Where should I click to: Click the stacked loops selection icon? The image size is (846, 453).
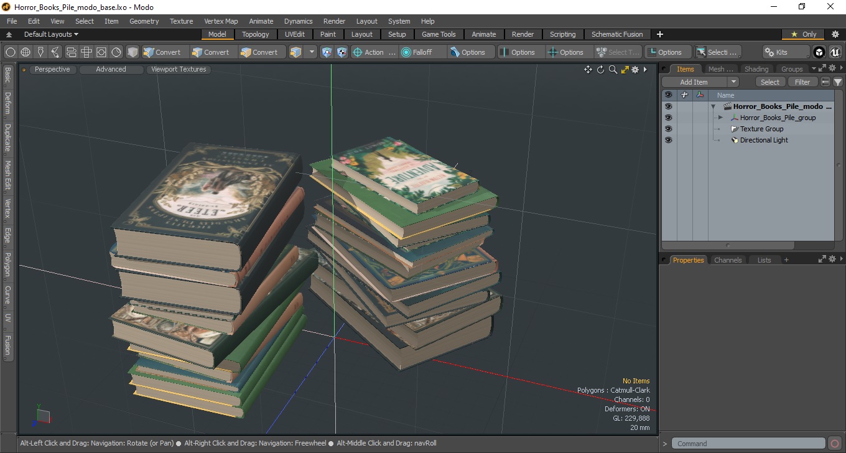[x=71, y=52]
